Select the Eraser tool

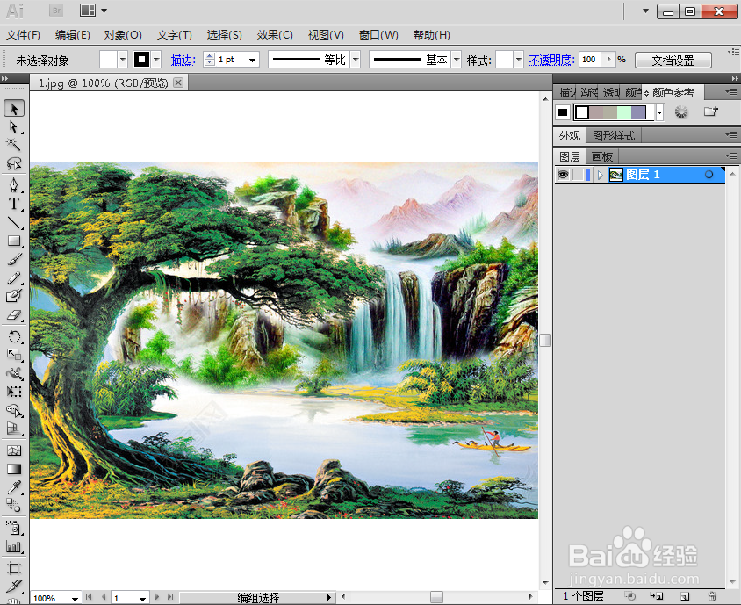[x=14, y=314]
